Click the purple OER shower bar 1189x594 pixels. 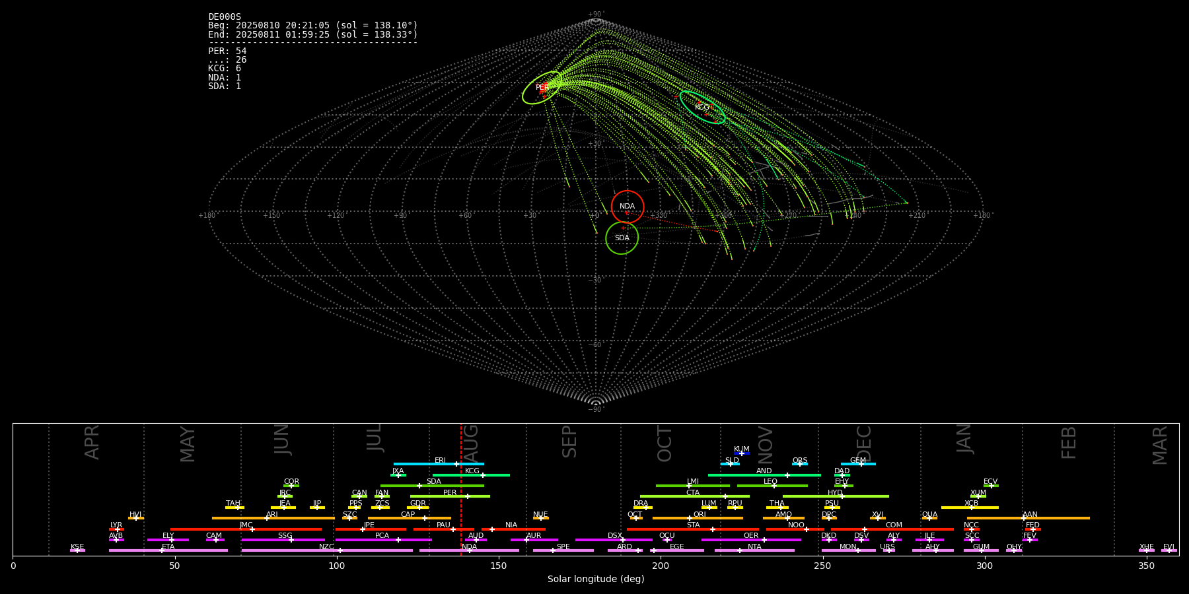(x=751, y=540)
